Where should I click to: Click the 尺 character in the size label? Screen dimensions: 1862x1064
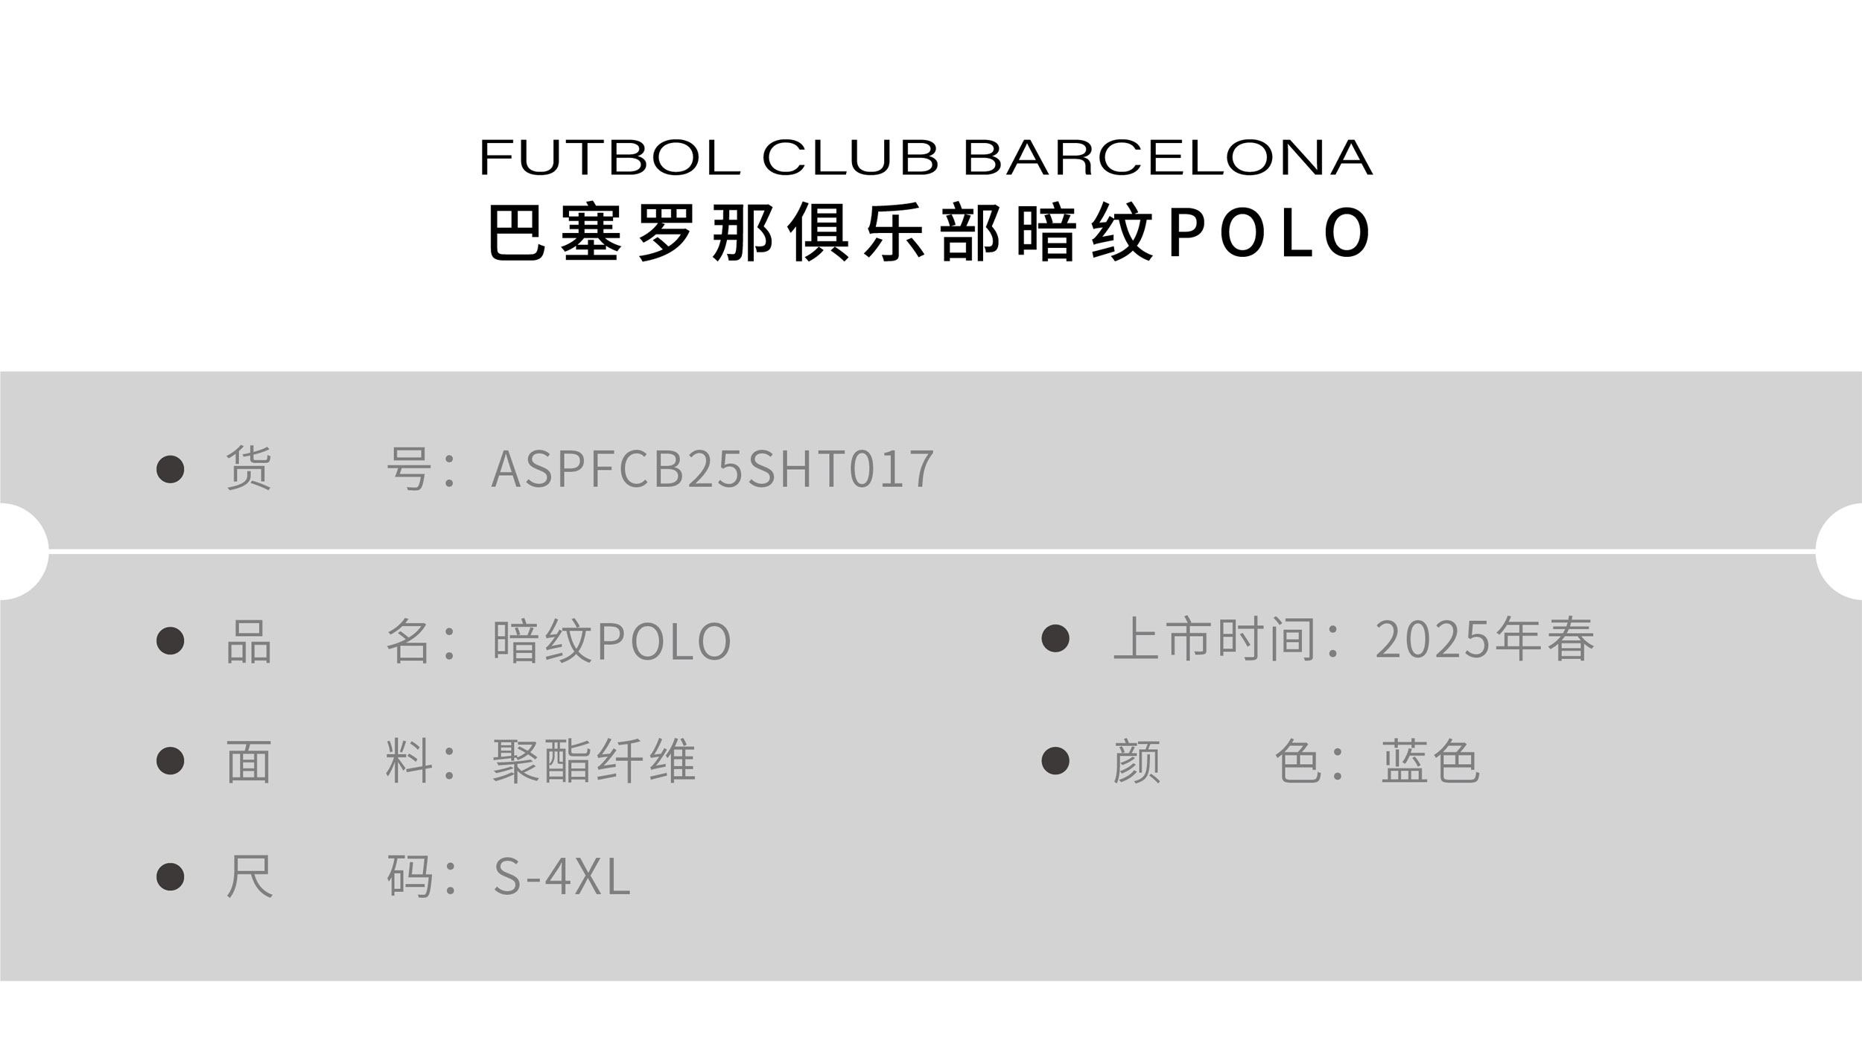click(x=249, y=877)
